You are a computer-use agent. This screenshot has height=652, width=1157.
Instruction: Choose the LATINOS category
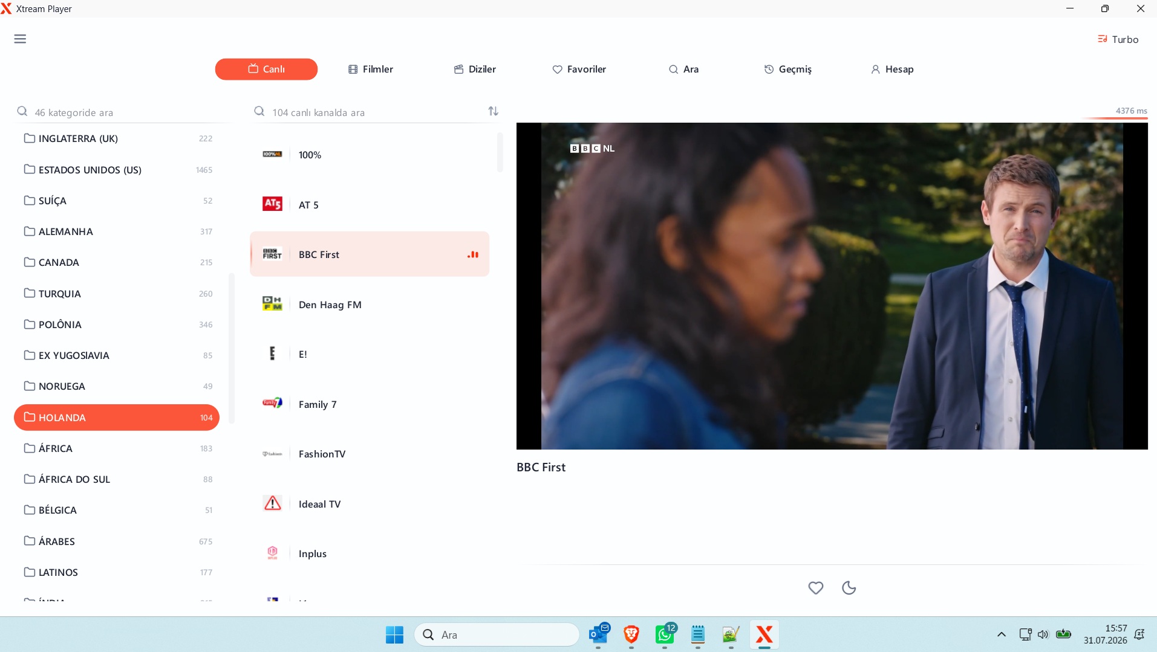point(117,572)
